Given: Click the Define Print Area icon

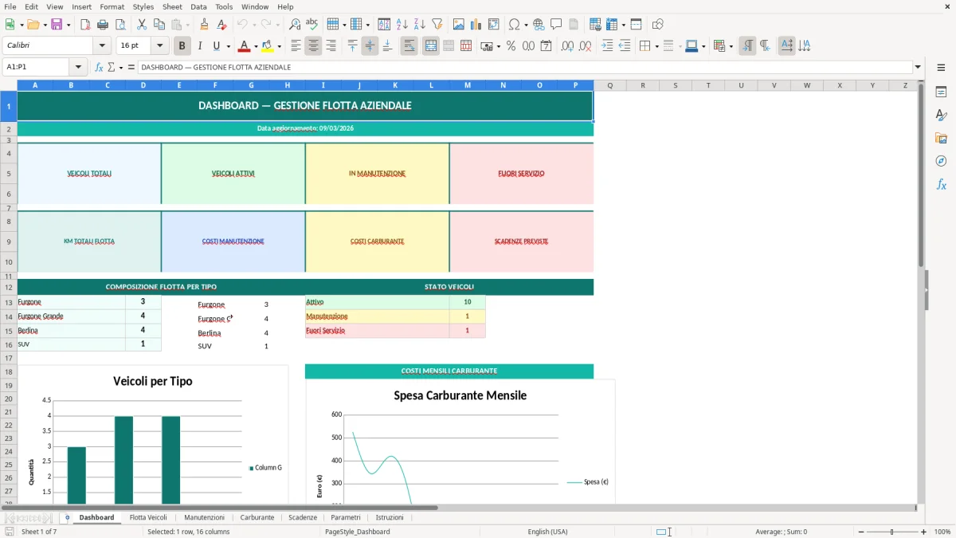Looking at the screenshot, I should coord(595,25).
